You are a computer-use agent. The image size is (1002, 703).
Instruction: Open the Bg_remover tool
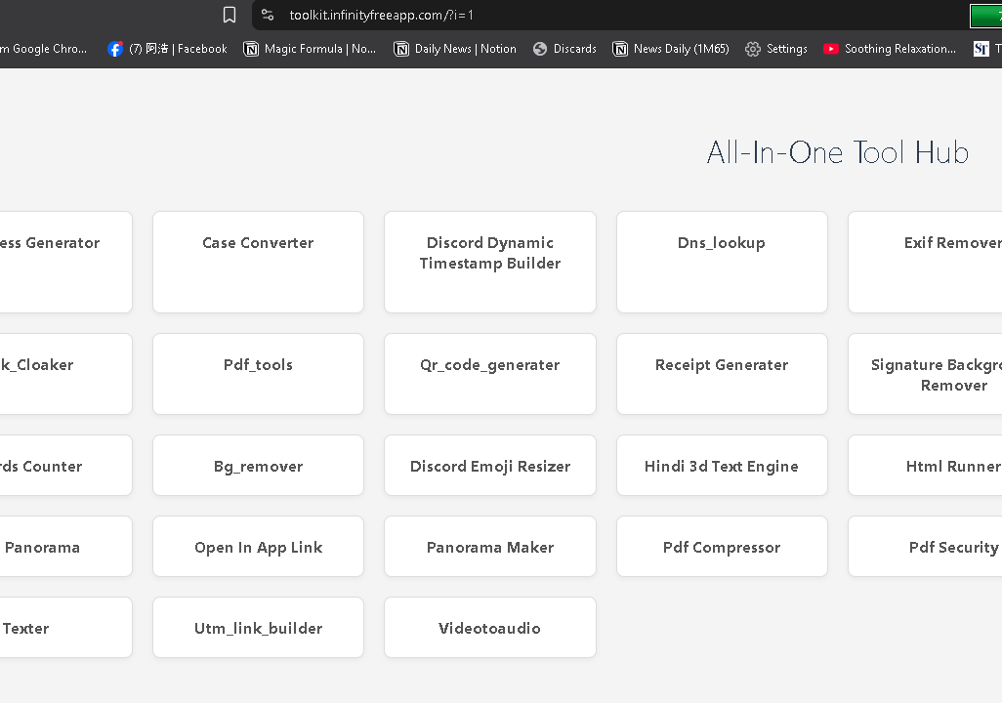(258, 466)
